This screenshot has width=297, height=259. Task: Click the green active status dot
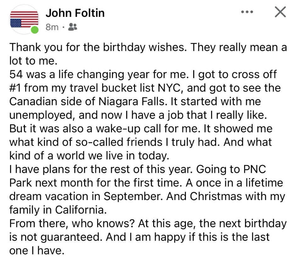pos(35,30)
